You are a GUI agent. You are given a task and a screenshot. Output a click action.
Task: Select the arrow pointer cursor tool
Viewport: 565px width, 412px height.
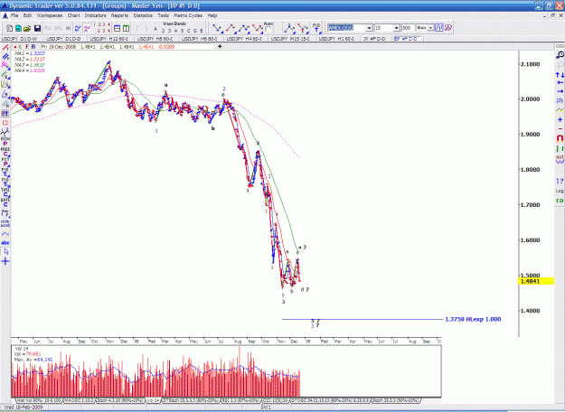pos(5,252)
